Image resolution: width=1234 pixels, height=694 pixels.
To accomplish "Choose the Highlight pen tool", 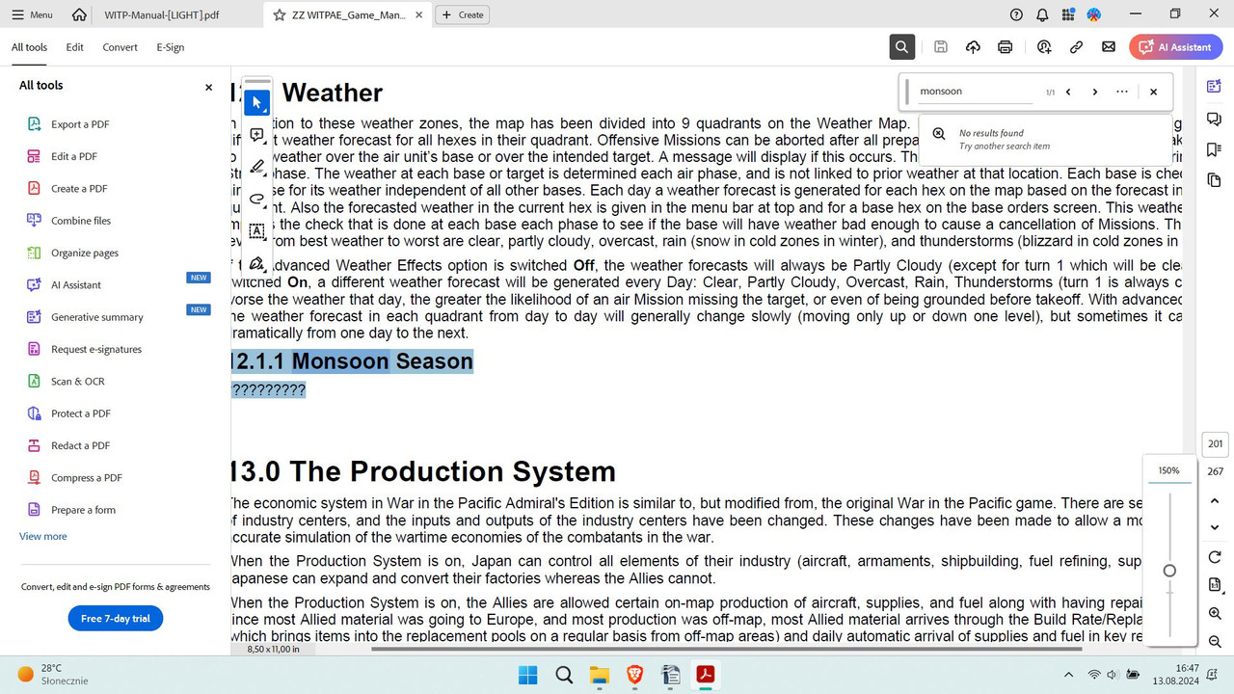I will tap(256, 167).
